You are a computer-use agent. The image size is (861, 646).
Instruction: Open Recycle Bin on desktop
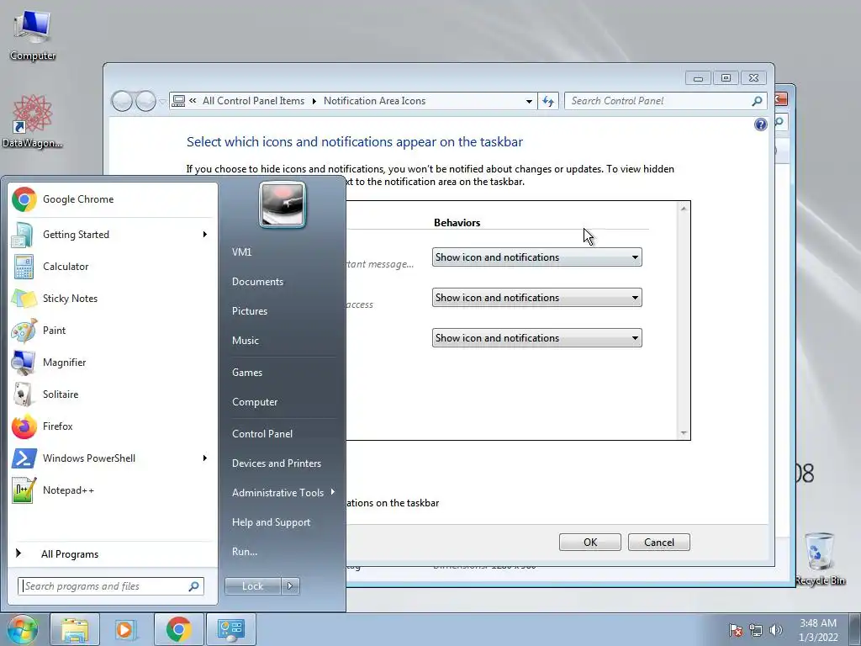tap(820, 559)
